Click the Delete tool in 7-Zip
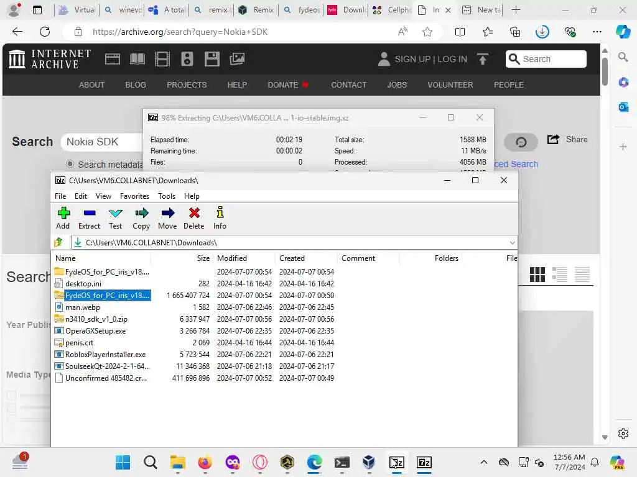Image resolution: width=637 pixels, height=477 pixels. [194, 218]
